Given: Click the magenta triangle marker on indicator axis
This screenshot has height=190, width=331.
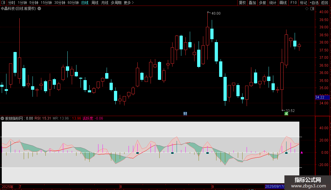Looking at the screenshot, I should (x=302, y=152).
